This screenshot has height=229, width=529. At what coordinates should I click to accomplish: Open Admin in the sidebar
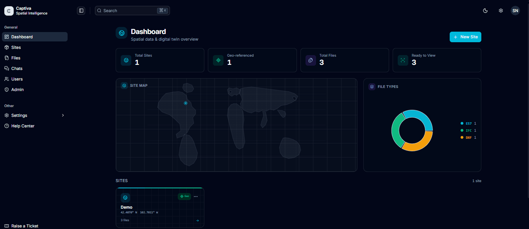35,89
